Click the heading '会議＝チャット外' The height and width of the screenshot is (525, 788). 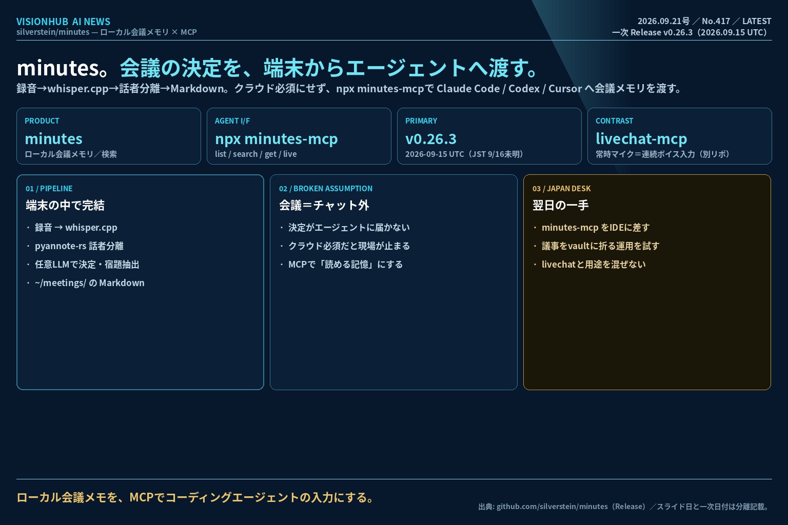324,205
